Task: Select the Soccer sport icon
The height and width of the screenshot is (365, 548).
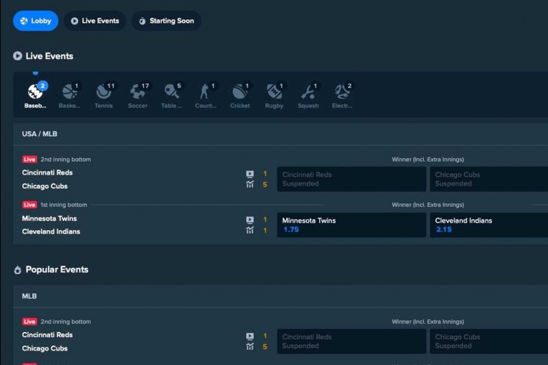Action: pos(138,96)
